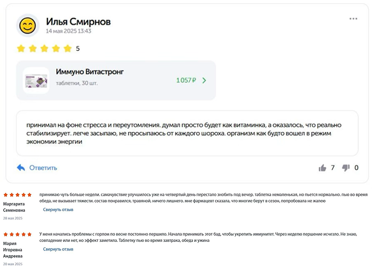The height and width of the screenshot is (269, 372).
Task: Open Илья Смирнов's profile name
Action: (x=78, y=22)
